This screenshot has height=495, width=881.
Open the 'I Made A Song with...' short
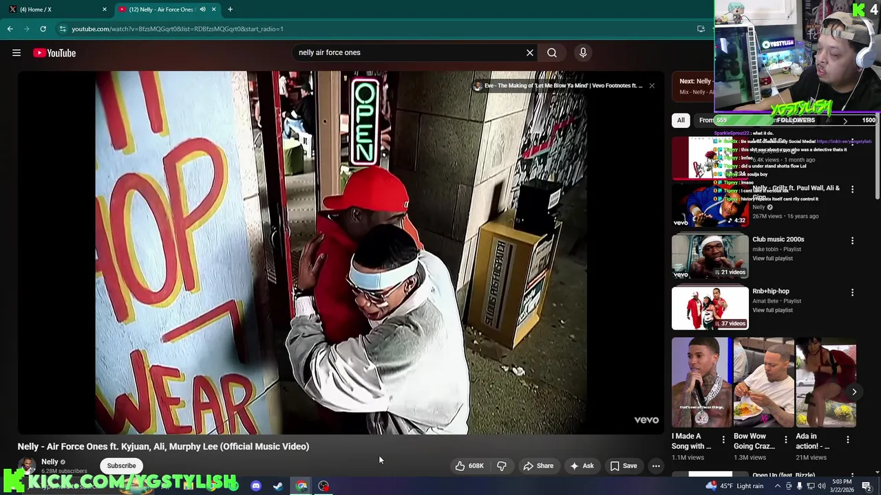pyautogui.click(x=701, y=382)
